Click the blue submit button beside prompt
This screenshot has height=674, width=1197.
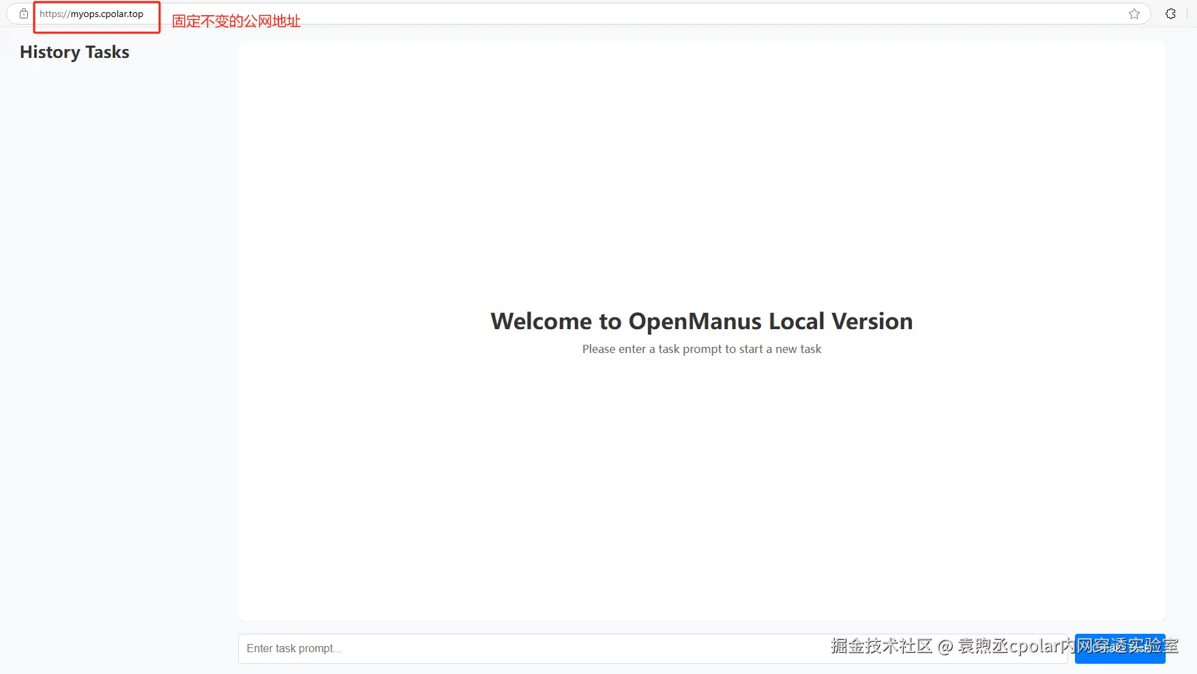(x=1120, y=649)
